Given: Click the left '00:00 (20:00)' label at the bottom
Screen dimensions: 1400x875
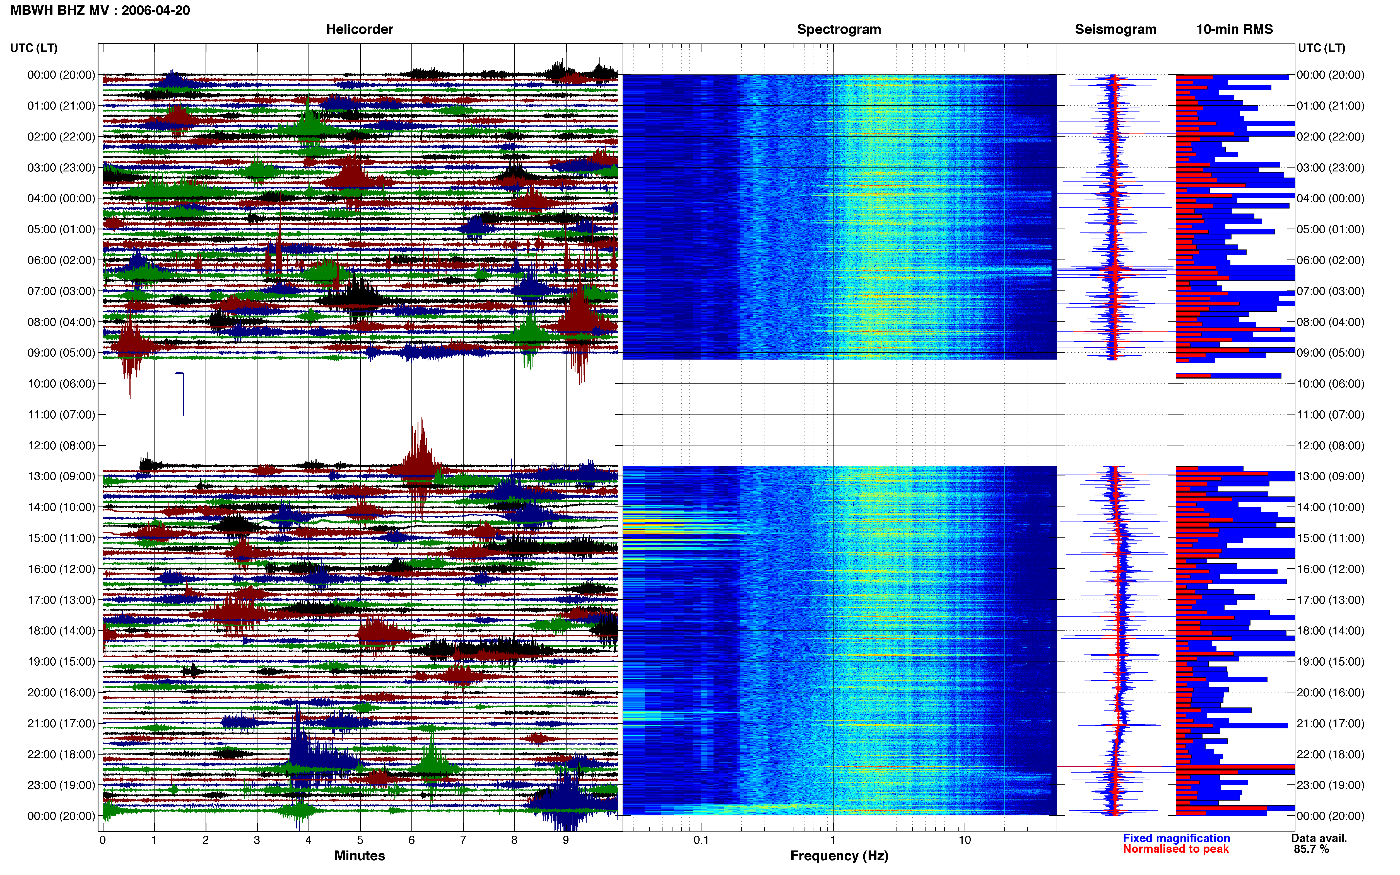Looking at the screenshot, I should [x=61, y=816].
